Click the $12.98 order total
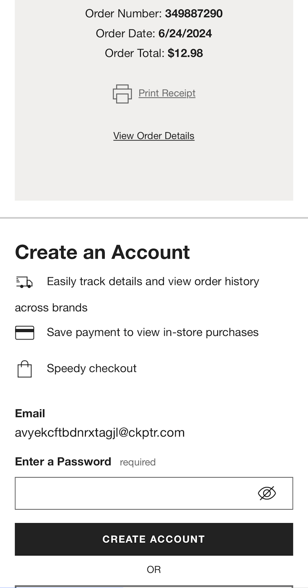 pos(185,53)
